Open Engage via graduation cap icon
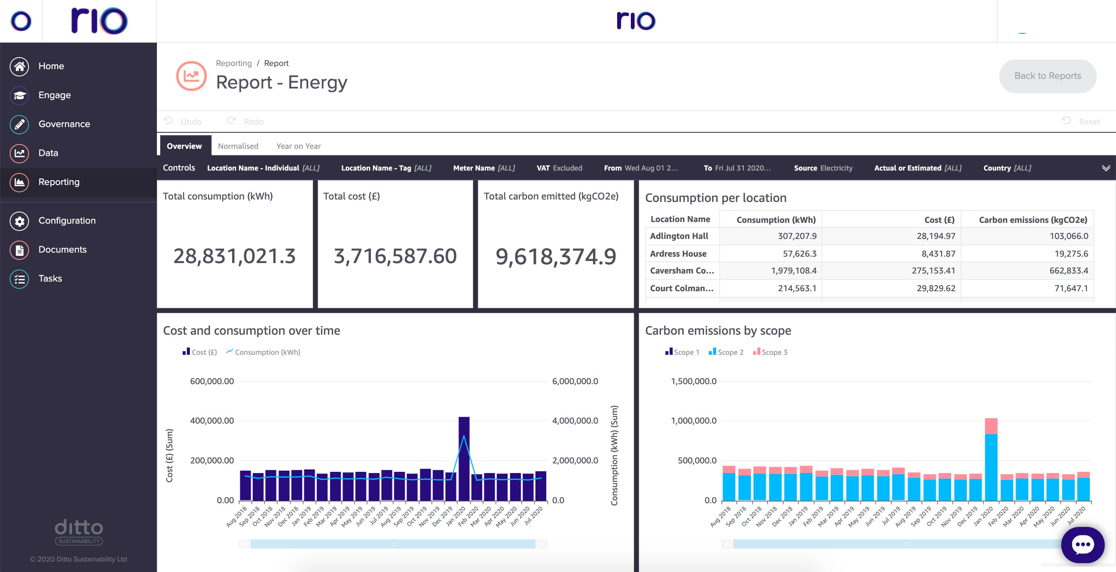Viewport: 1116px width, 572px height. (x=19, y=95)
